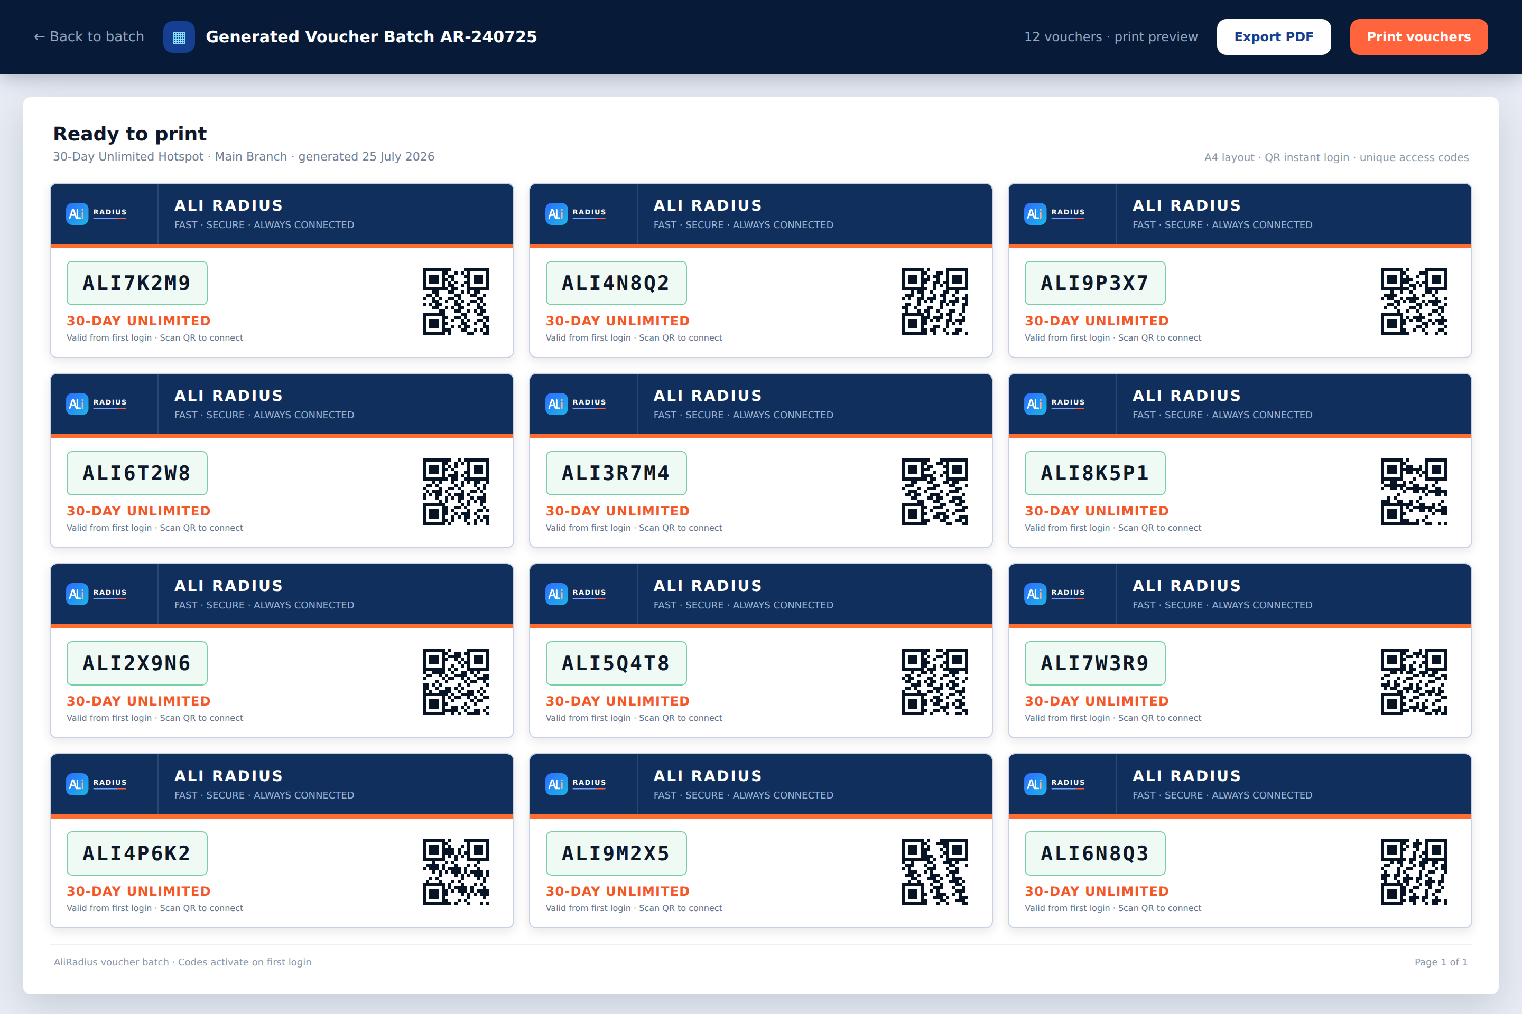Select the access code ALI6N8Q3
Image resolution: width=1522 pixels, height=1014 pixels.
(x=1094, y=853)
